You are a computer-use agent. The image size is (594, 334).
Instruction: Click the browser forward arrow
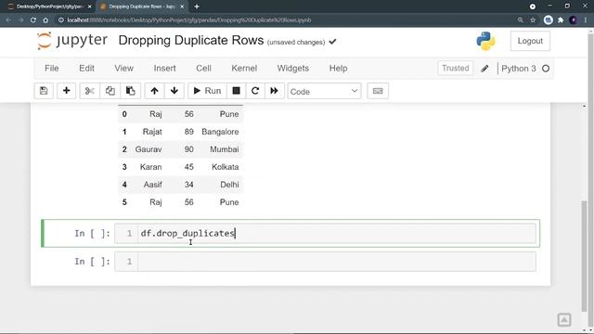click(x=20, y=20)
